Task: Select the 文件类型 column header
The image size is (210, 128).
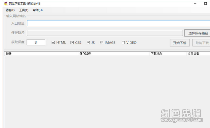Action: [198, 54]
